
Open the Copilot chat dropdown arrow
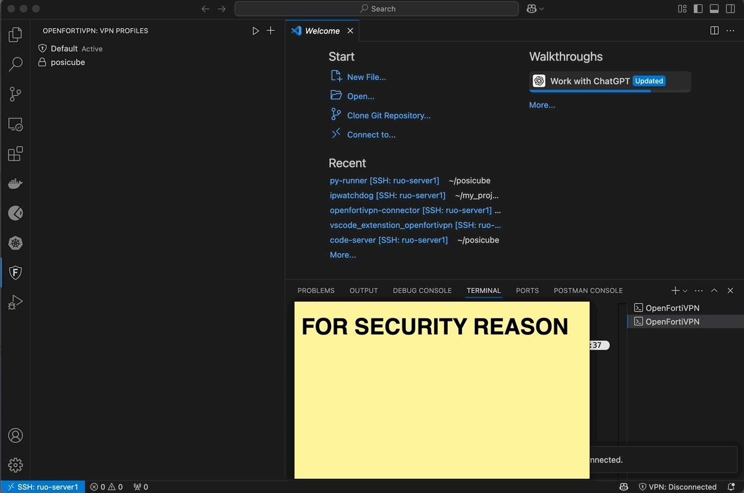coord(542,9)
